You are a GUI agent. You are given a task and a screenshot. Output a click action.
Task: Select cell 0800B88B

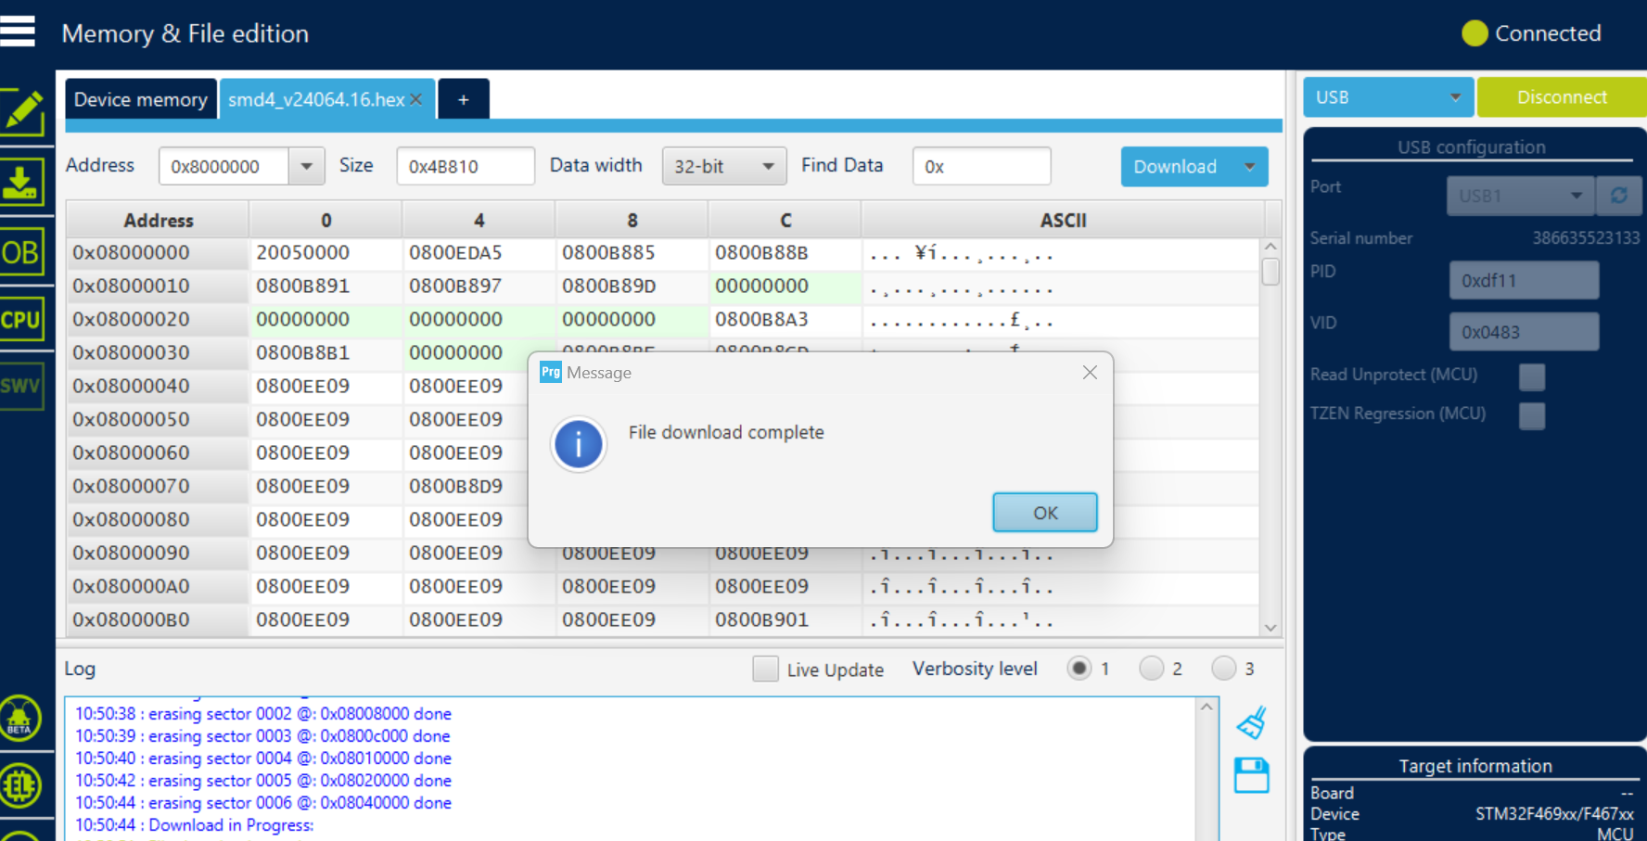785,252
